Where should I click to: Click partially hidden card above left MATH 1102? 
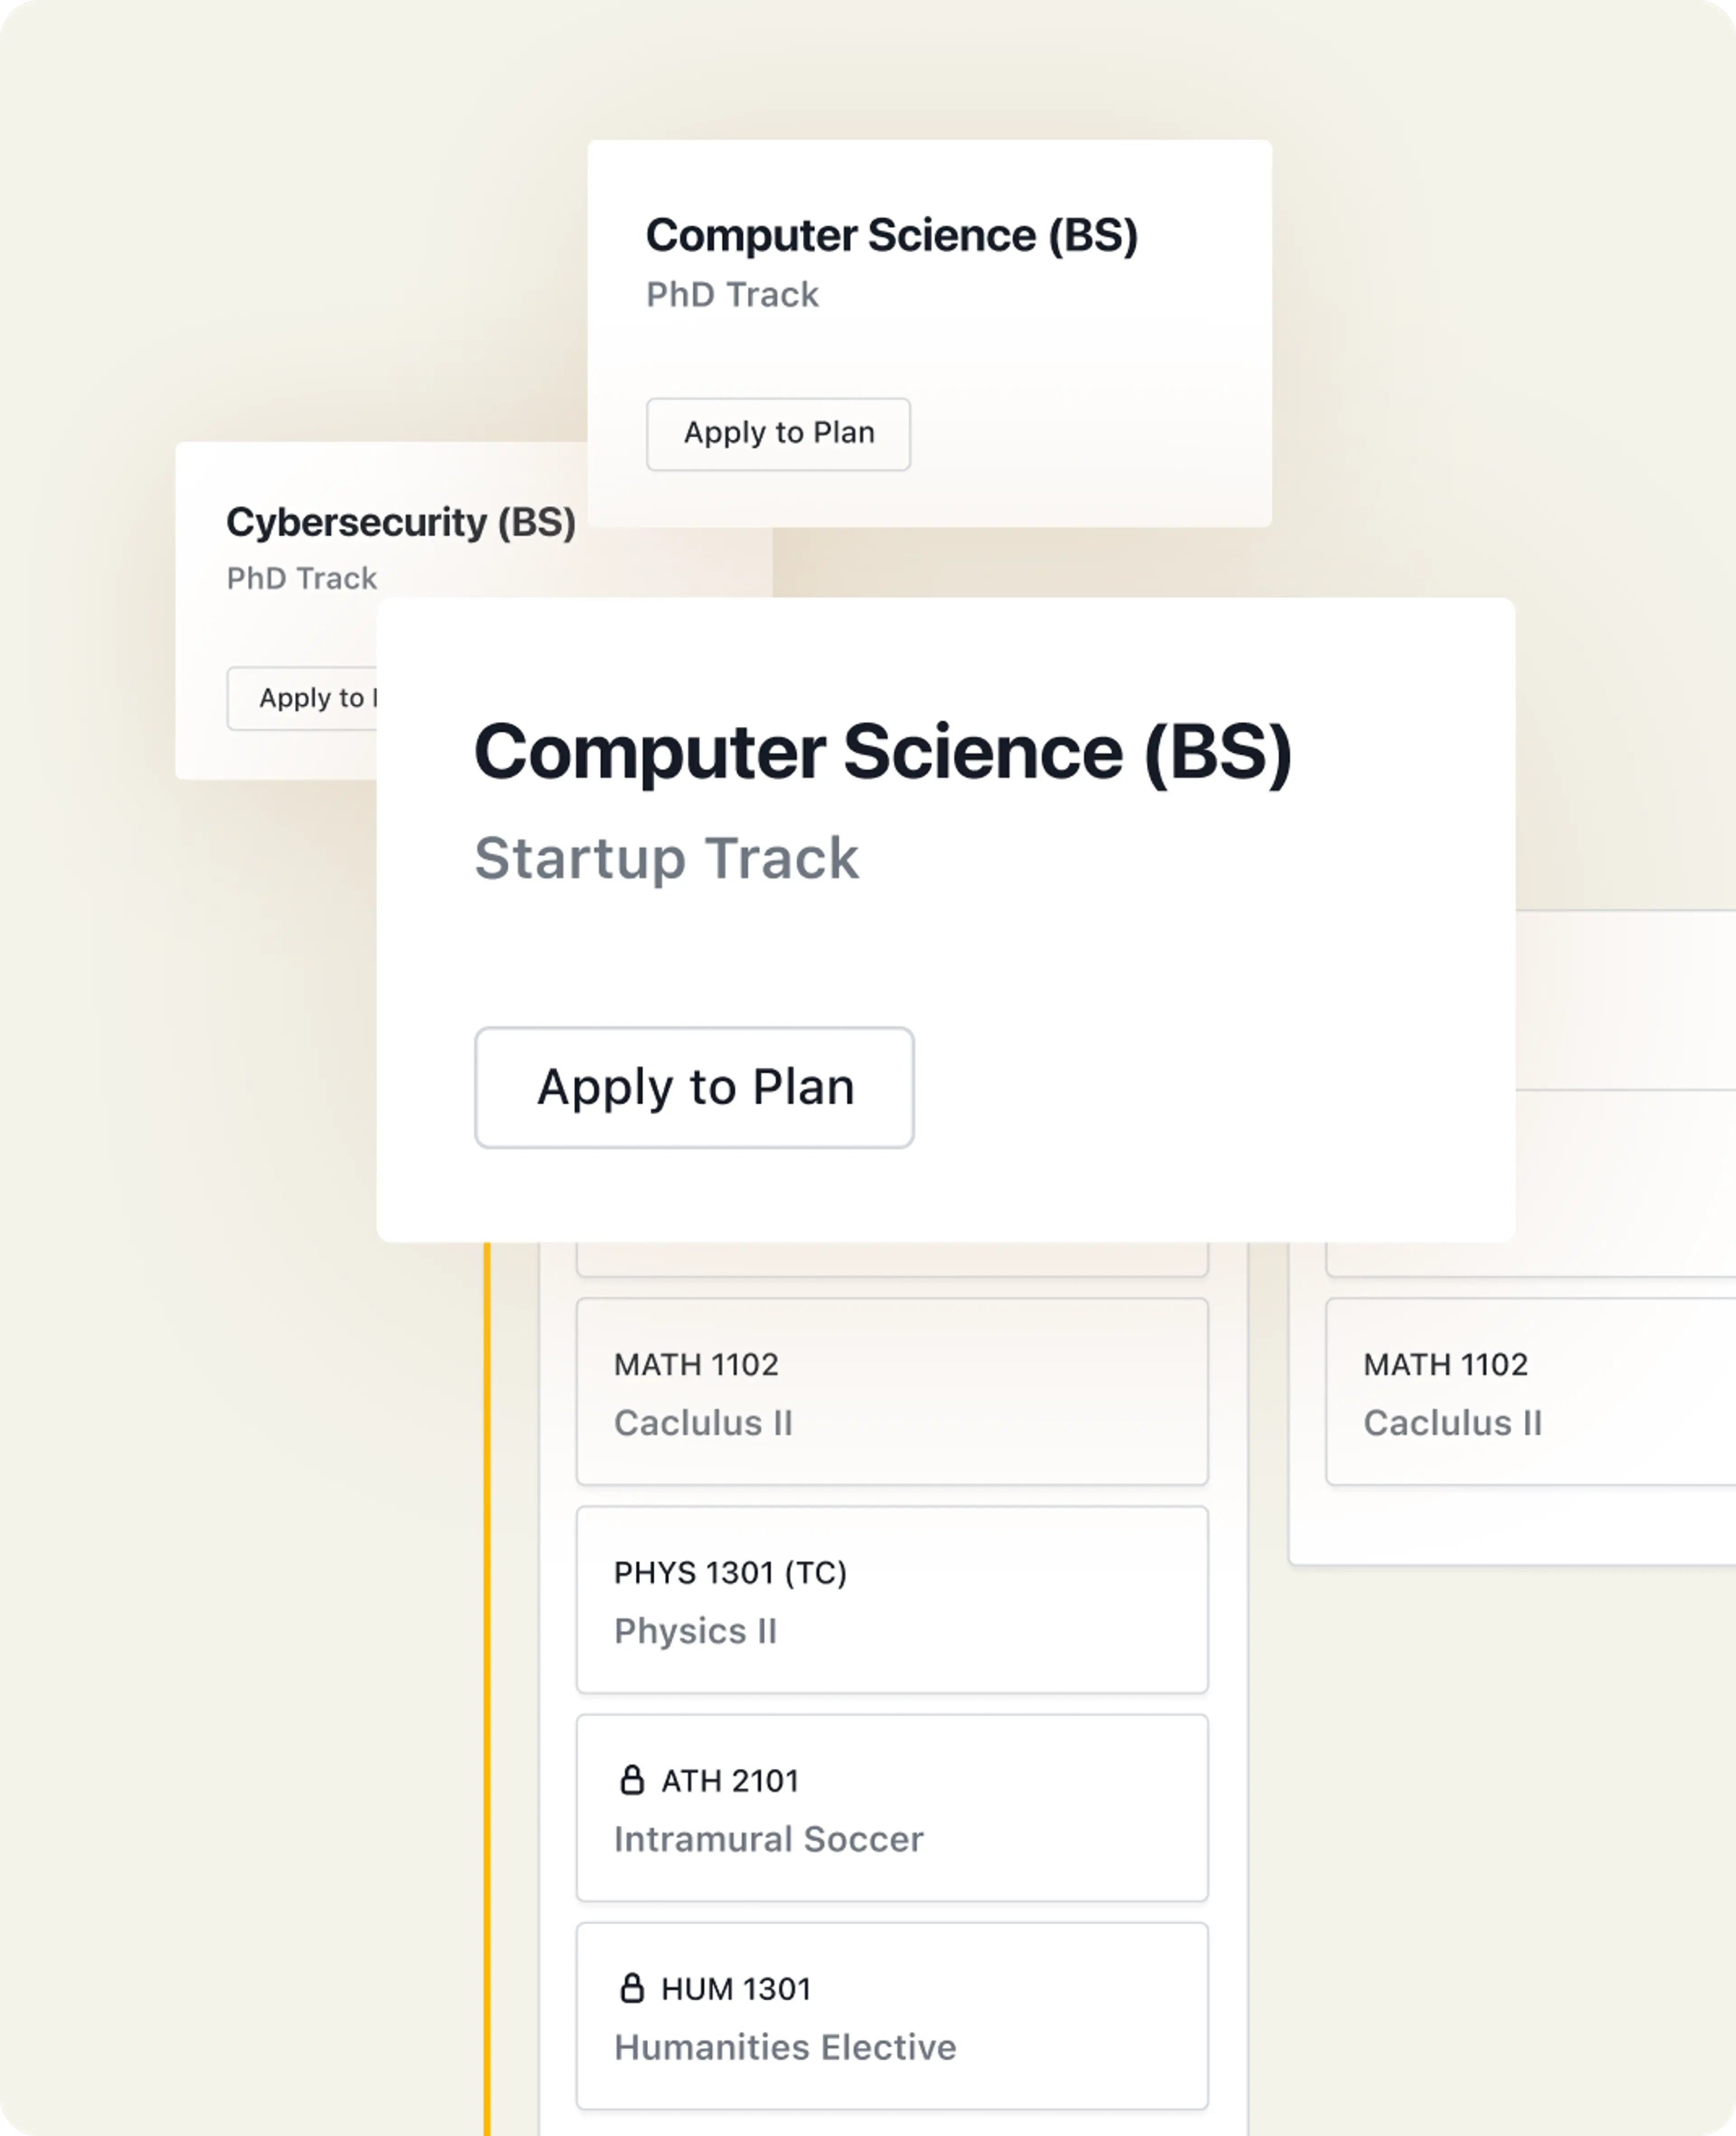click(892, 1260)
